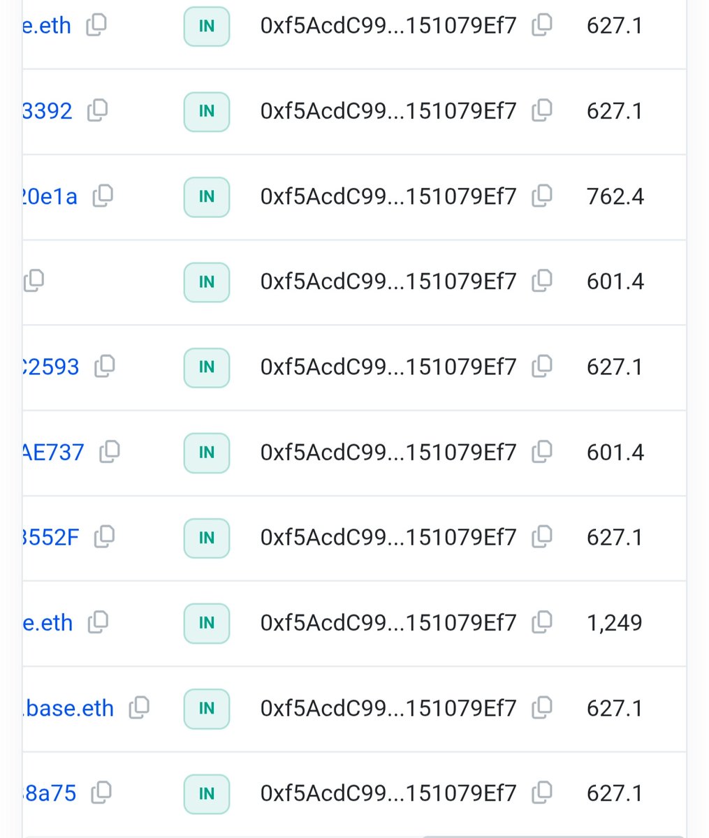Select the IN badge in the .base.eth row
The width and height of the screenshot is (709, 838).
click(207, 708)
